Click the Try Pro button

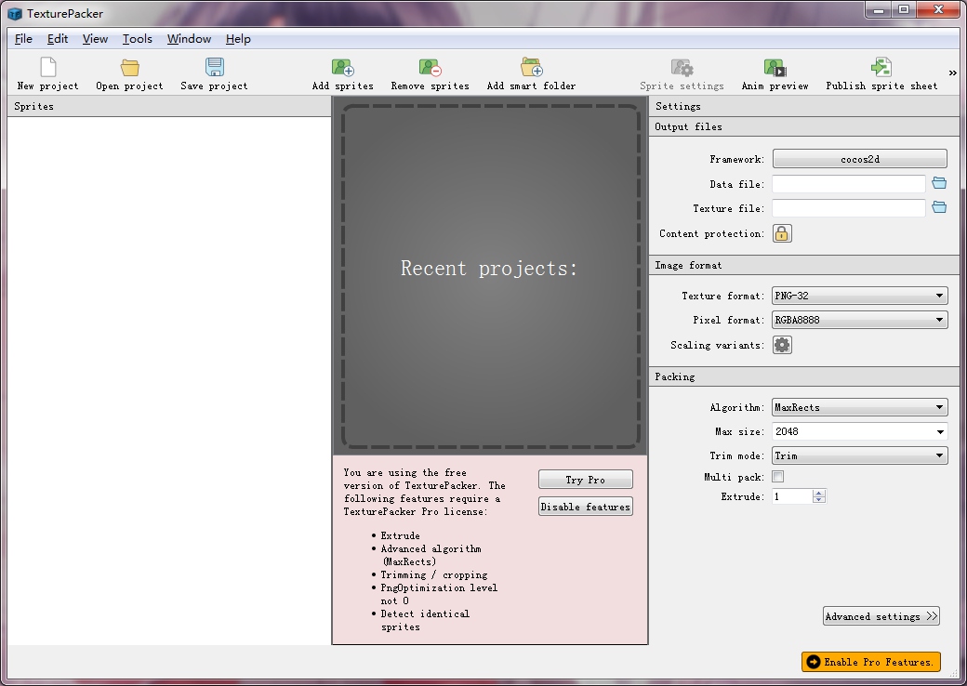pos(585,480)
